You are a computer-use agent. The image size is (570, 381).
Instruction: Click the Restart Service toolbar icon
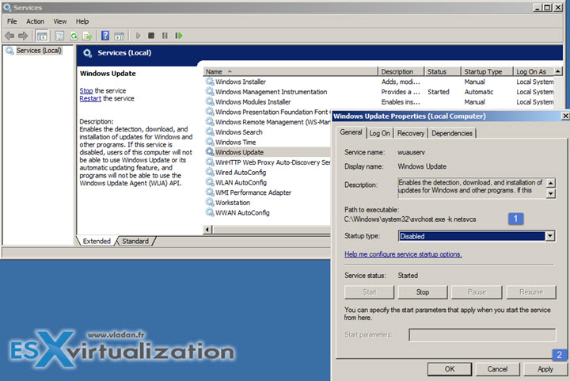tap(178, 36)
